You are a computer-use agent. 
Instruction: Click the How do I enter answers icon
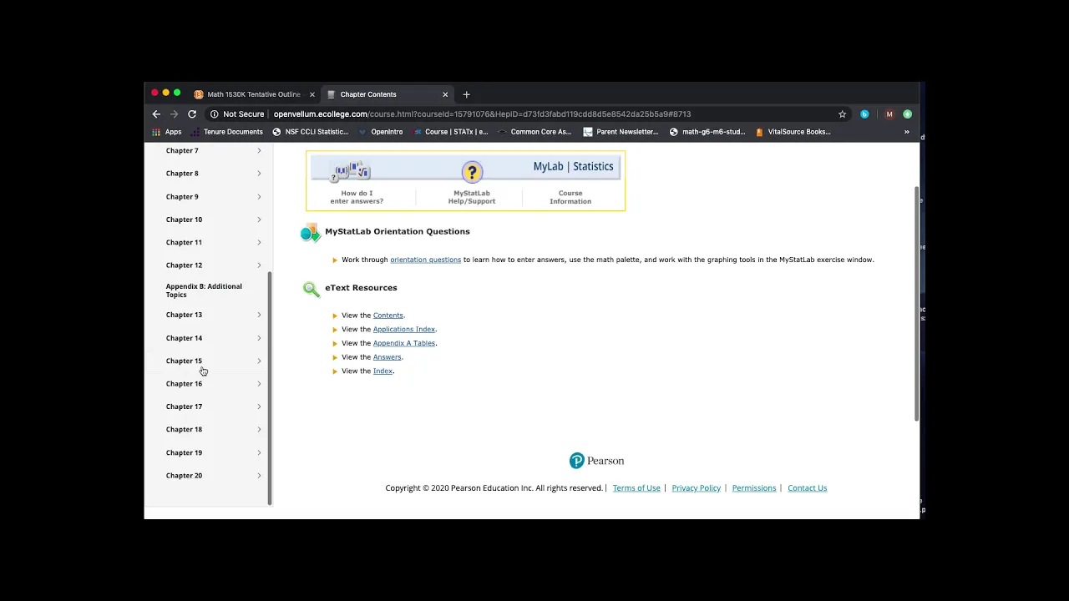[352, 172]
